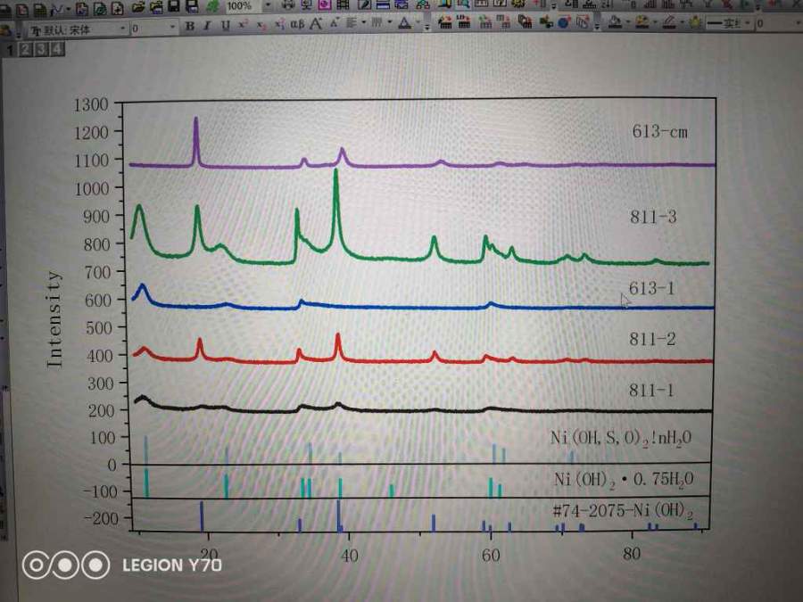Image resolution: width=803 pixels, height=602 pixels.
Task: Click the second graph toolbar icon
Action: pyautogui.click(x=463, y=22)
